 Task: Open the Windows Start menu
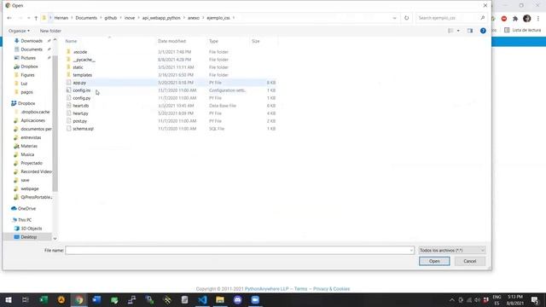coord(9,299)
